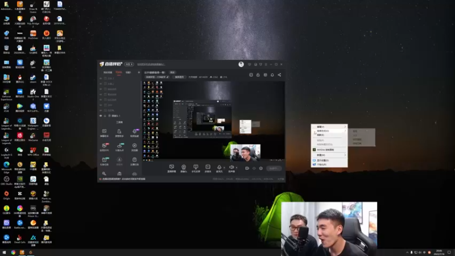Open the browser compass tool in toolbox
The height and width of the screenshot is (256, 455).
134,147
